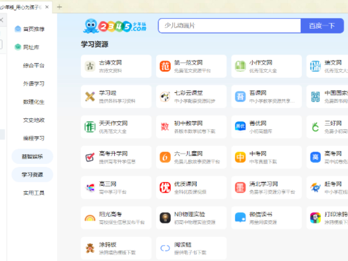Viewport: 348px width, 261px height.
Task: Click the 小作文网 green book icon
Action: [x=241, y=66]
